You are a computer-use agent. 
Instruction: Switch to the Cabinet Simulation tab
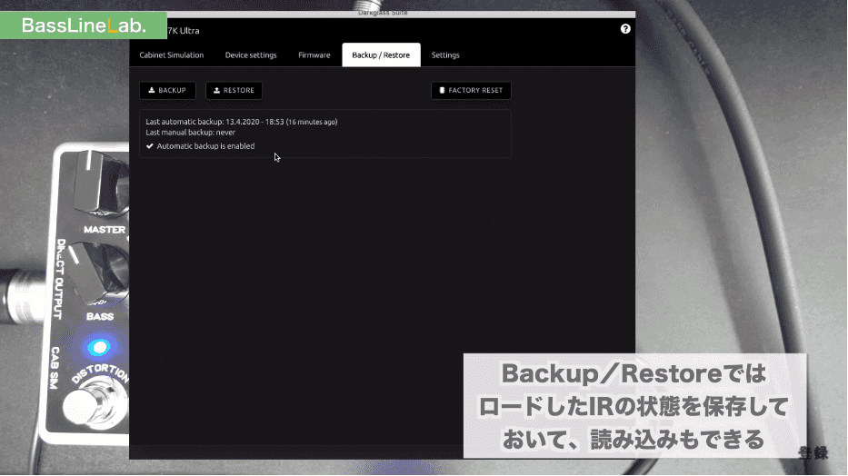pos(172,55)
